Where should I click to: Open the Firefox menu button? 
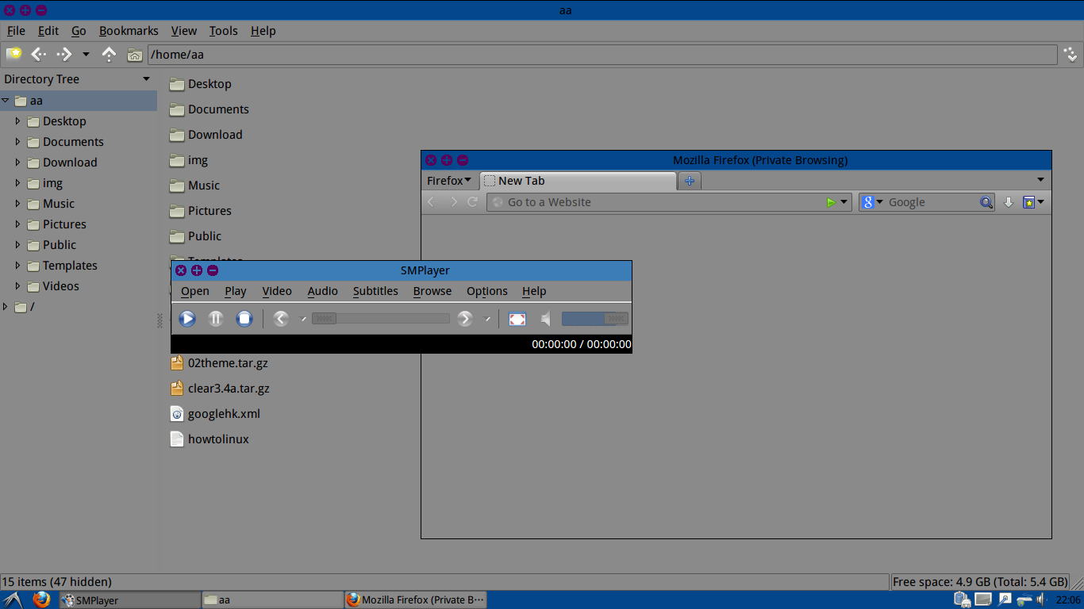tap(449, 181)
